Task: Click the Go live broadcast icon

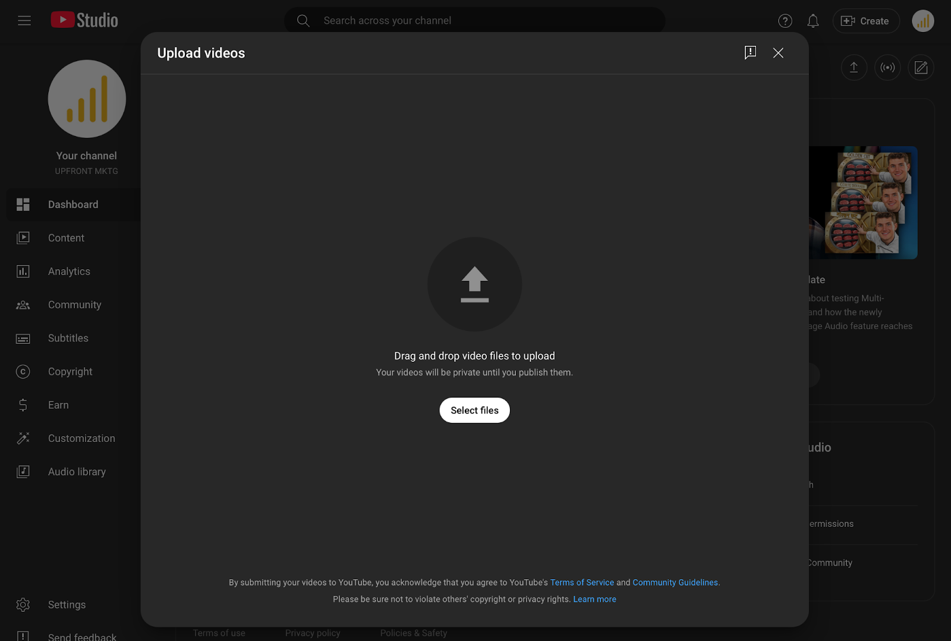Action: (x=887, y=68)
